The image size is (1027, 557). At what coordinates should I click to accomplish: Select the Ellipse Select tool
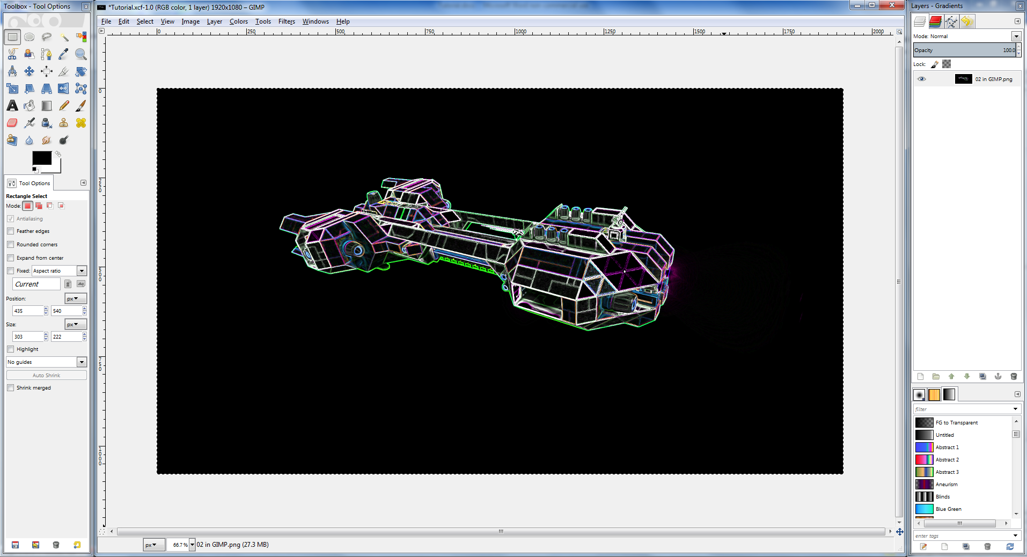pyautogui.click(x=30, y=37)
